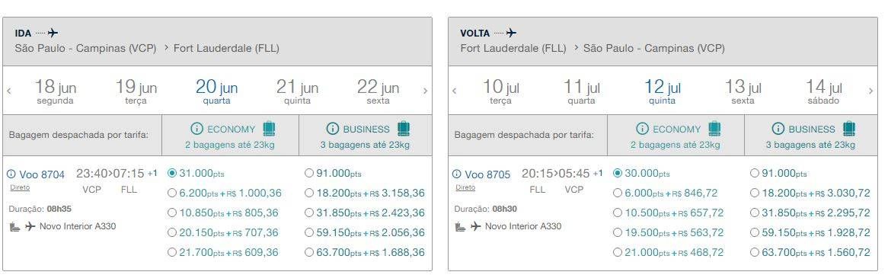Click the info icon beside outbound BUSINESS

[333, 129]
